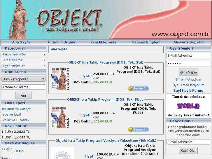This screenshot has height=159, width=212.
Task: Open Indirimli Ürünler in the nav bar
Action: coord(62,42)
